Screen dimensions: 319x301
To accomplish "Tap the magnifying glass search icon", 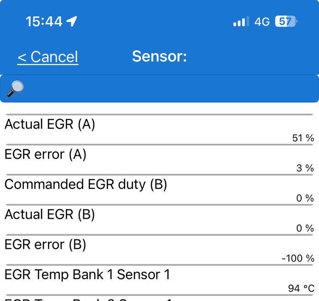I will [15, 89].
